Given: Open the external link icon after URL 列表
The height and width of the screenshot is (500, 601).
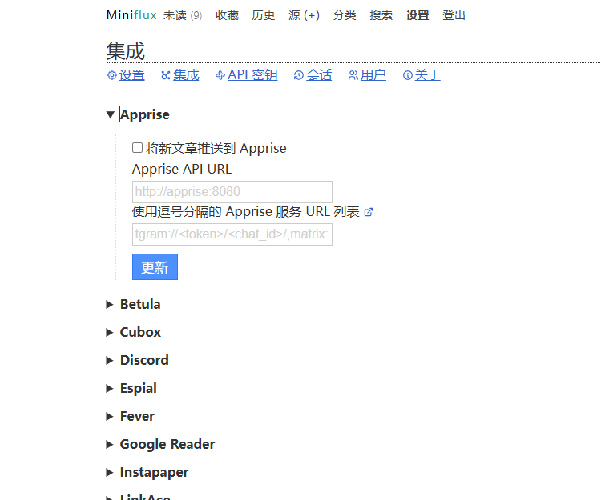Looking at the screenshot, I should pos(369,212).
